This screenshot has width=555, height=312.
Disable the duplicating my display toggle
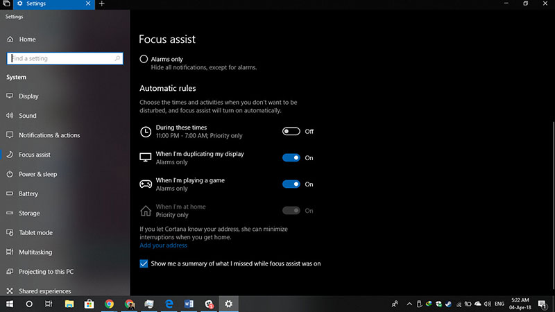pyautogui.click(x=291, y=157)
